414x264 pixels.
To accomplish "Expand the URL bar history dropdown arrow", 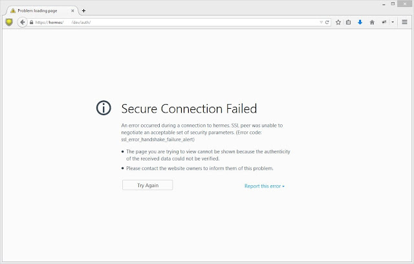I will 321,21.
